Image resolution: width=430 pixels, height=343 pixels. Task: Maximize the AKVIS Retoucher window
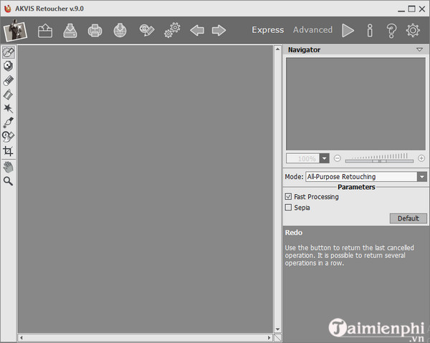pyautogui.click(x=411, y=9)
